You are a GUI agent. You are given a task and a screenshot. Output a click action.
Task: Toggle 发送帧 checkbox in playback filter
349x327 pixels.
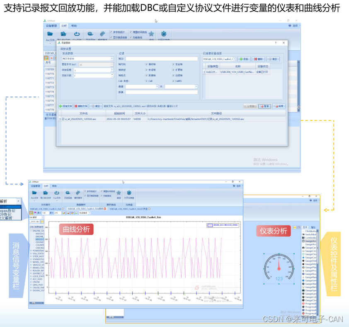[173, 64]
